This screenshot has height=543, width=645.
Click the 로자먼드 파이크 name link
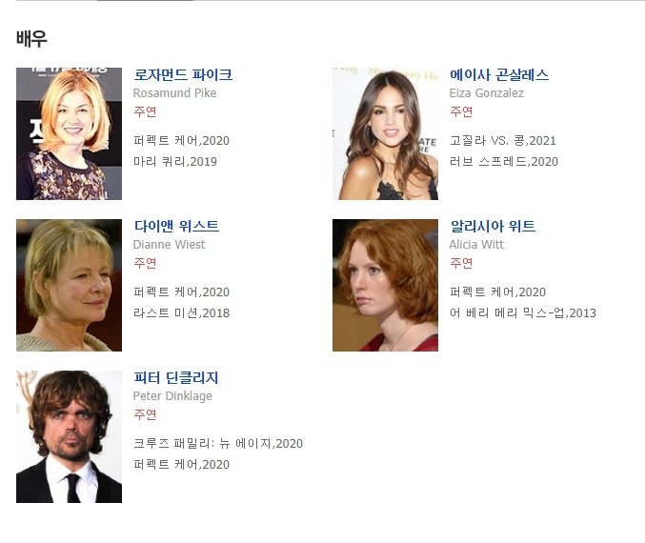coord(183,74)
